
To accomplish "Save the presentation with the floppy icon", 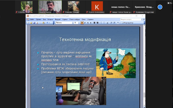I will point(34,23).
